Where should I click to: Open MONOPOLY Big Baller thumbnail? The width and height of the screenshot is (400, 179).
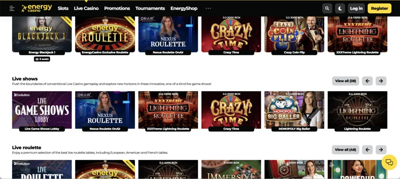coord(294,110)
